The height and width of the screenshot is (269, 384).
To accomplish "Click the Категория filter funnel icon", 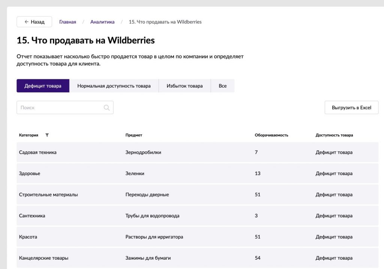I will (47, 135).
